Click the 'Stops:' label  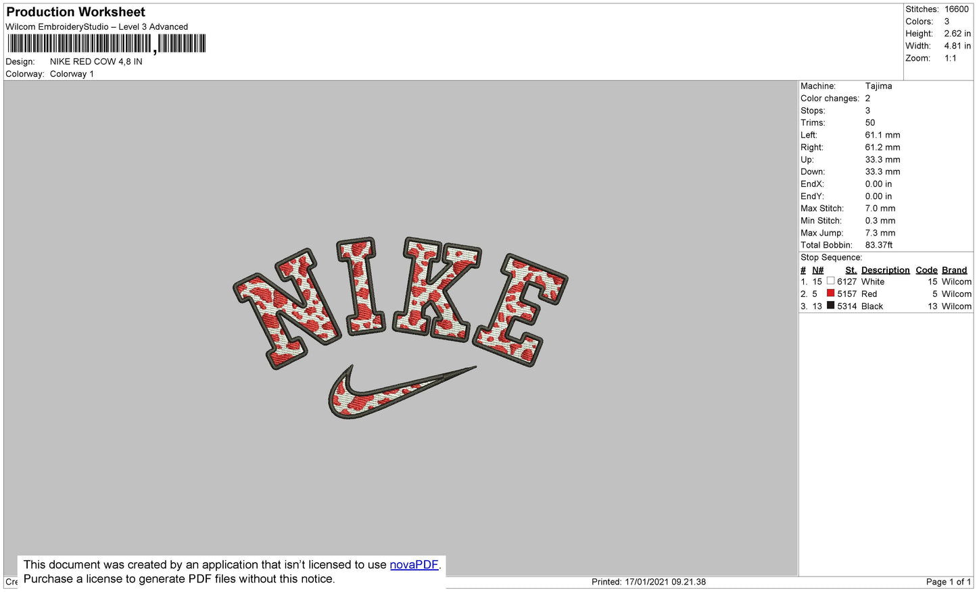pos(813,111)
